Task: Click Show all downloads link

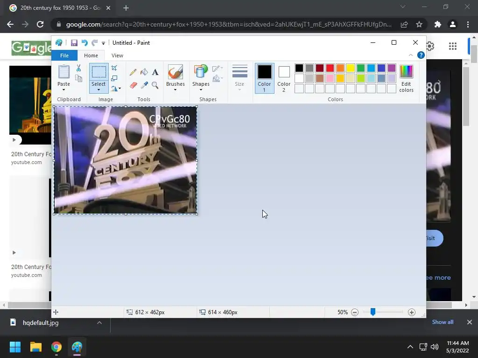Action: [x=443, y=322]
